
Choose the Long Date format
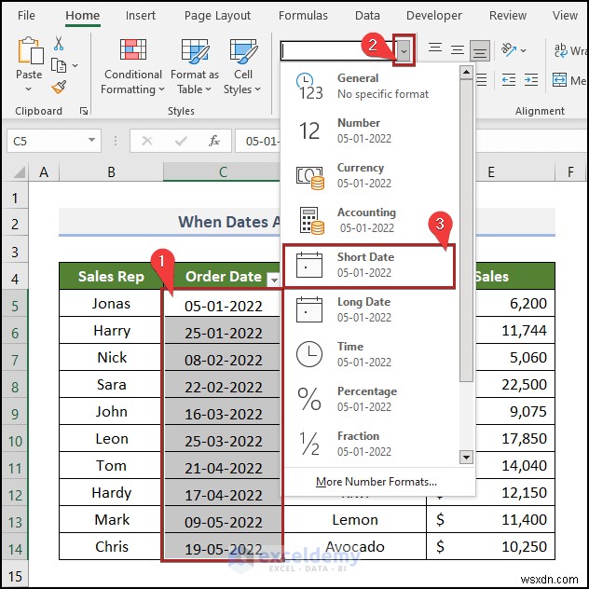coord(370,309)
